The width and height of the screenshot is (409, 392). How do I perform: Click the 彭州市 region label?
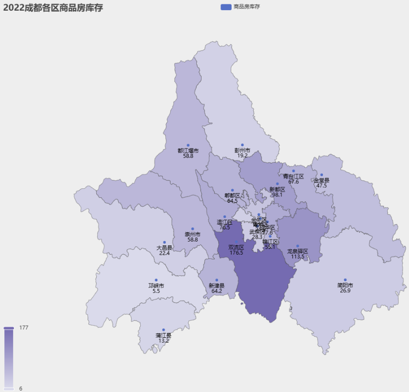[x=242, y=151]
